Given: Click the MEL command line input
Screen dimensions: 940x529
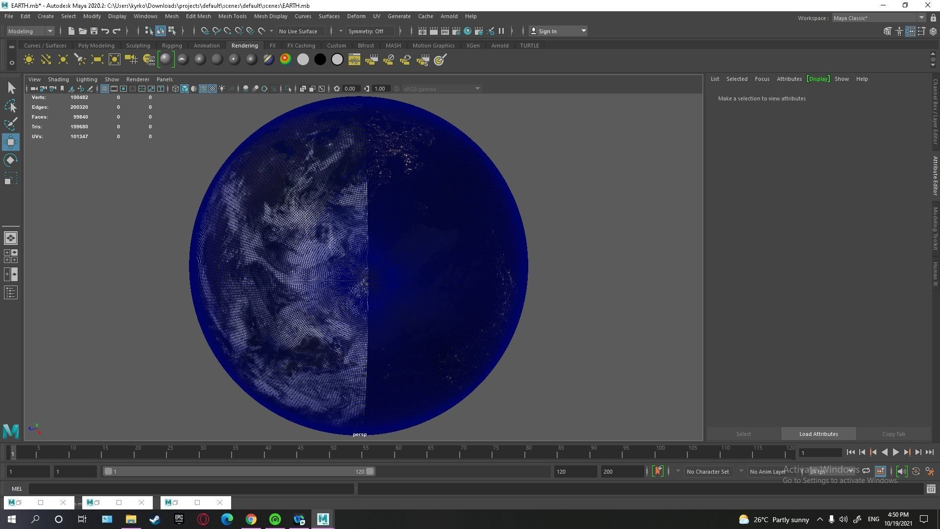Looking at the screenshot, I should 191,489.
